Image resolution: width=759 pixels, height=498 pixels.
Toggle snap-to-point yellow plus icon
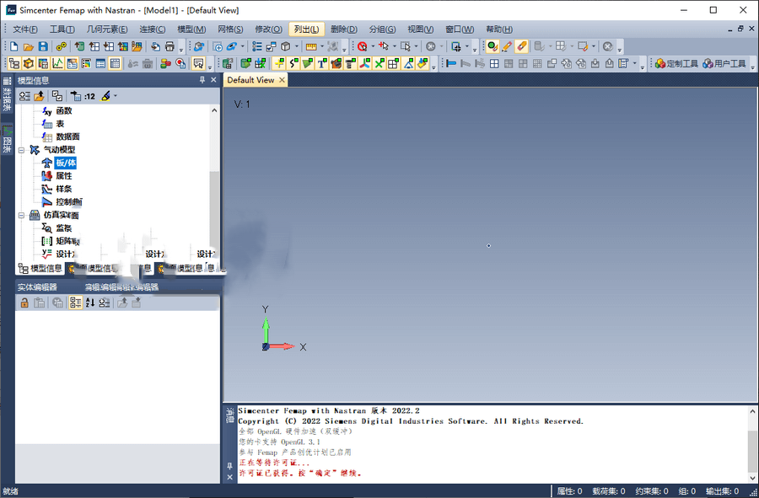tap(279, 63)
